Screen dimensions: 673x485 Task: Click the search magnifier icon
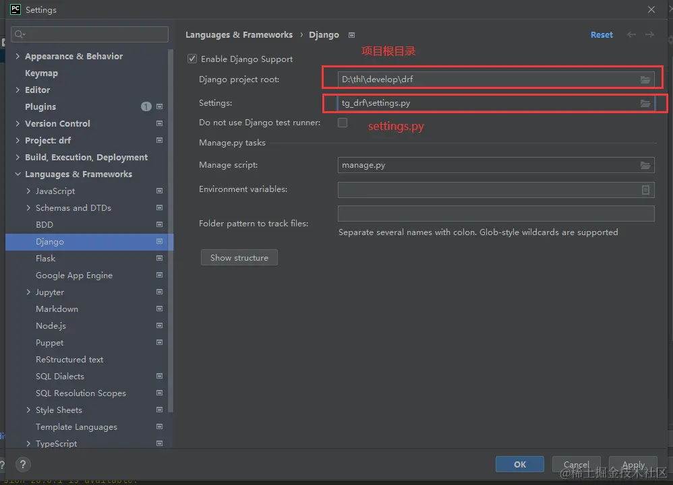coord(20,34)
